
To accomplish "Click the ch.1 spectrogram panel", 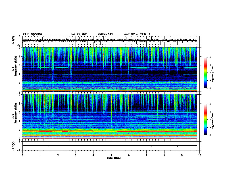I will pos(109,69).
